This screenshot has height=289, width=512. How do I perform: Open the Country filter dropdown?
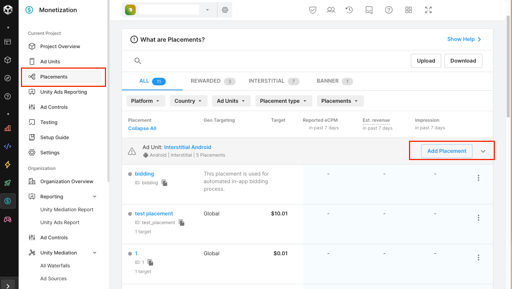tap(189, 101)
